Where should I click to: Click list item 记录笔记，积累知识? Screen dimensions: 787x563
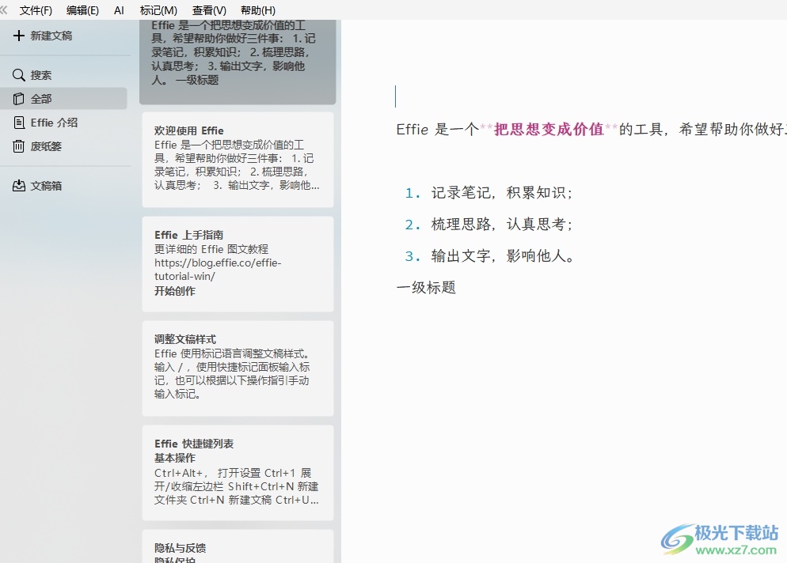pos(501,192)
